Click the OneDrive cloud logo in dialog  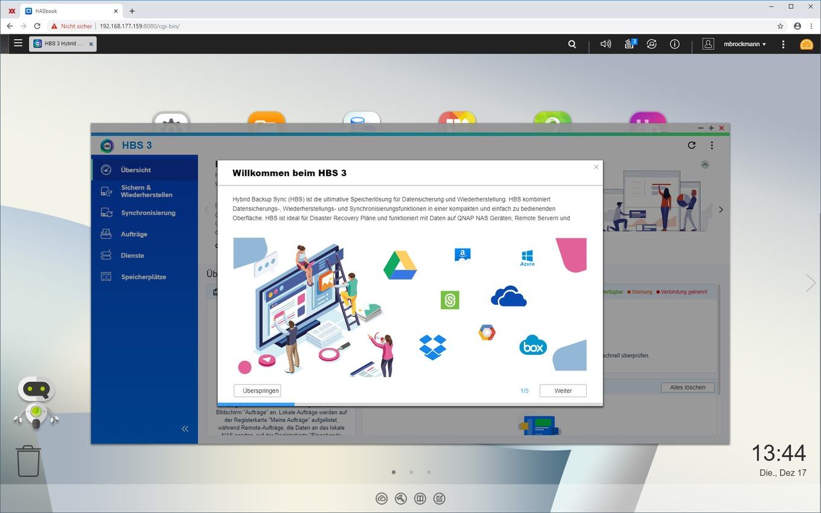[509, 296]
